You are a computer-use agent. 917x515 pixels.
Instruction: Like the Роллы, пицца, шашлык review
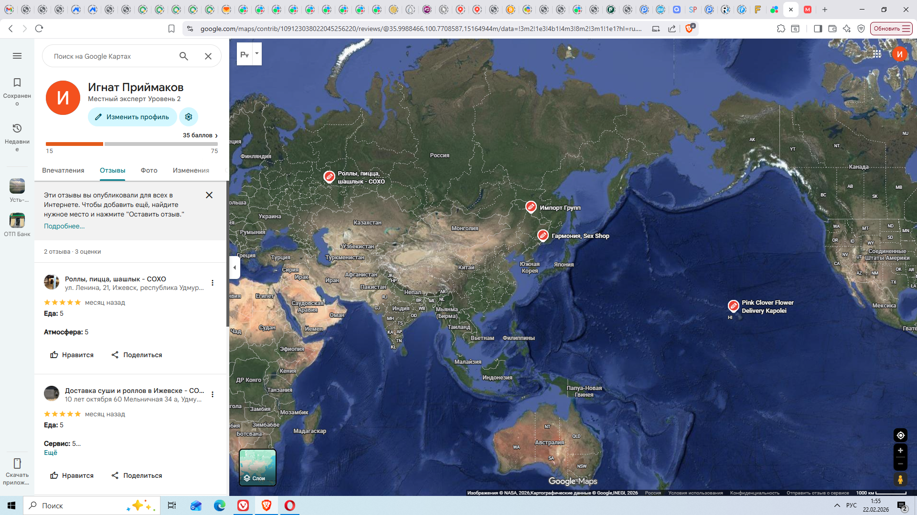pyautogui.click(x=72, y=355)
